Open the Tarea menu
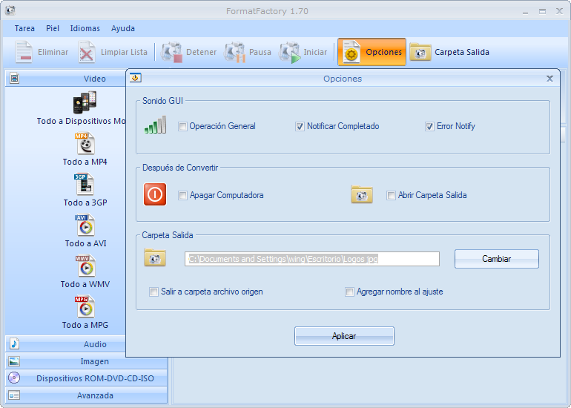This screenshot has width=571, height=408. [x=24, y=28]
